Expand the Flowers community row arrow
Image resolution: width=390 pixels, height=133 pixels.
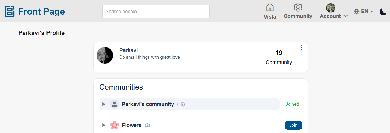[x=104, y=125]
